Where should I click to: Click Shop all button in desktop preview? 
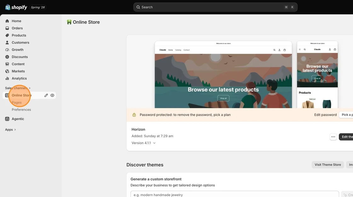[223, 98]
